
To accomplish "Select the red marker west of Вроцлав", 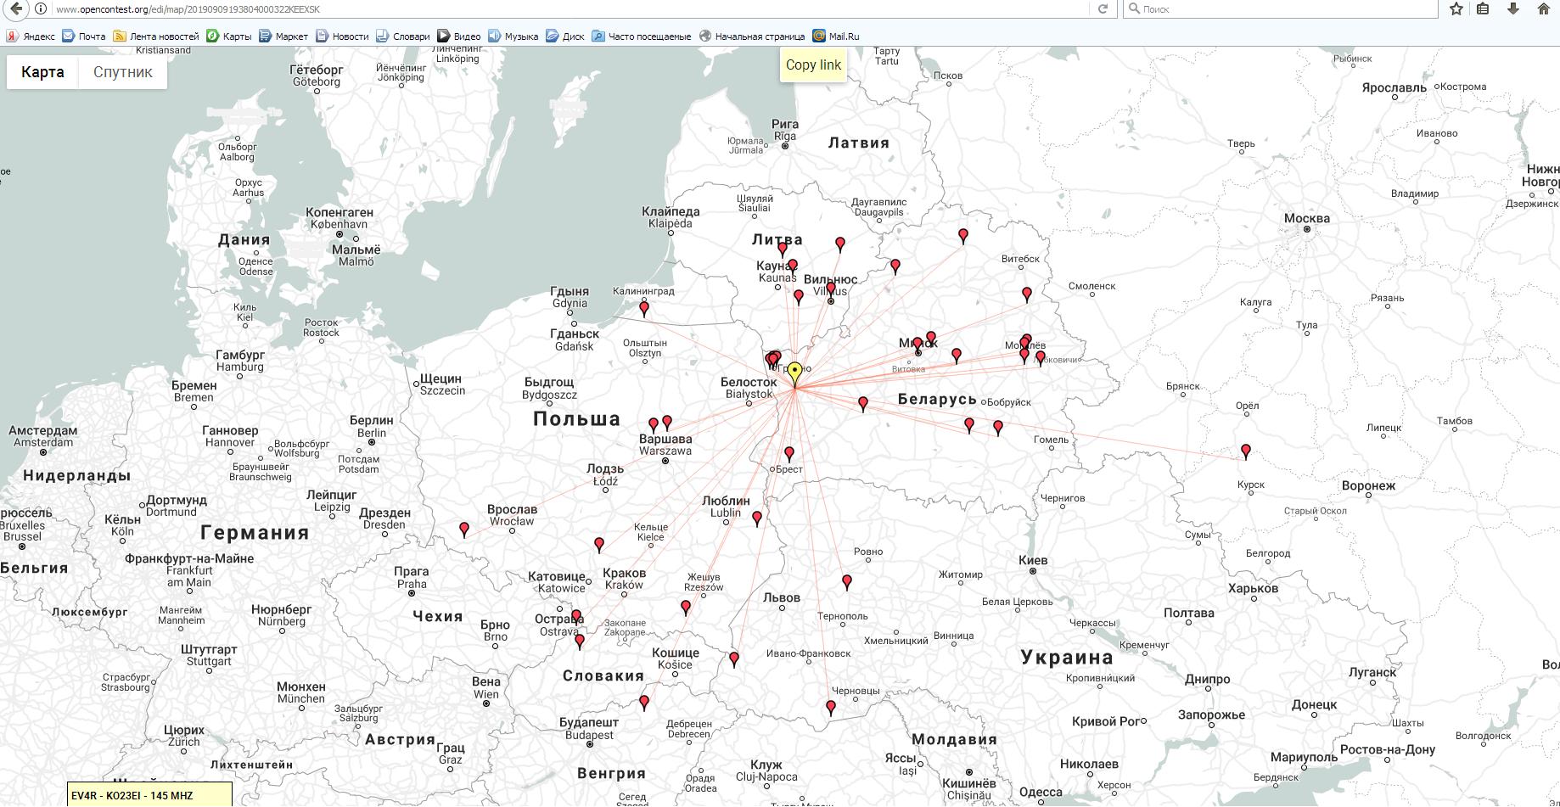I will [x=463, y=529].
